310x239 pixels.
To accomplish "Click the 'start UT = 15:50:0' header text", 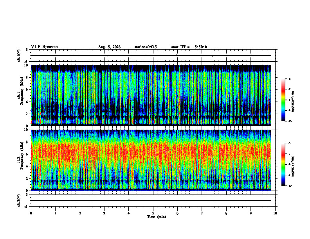I will pos(189,47).
